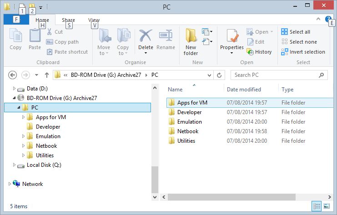Open the recent locations dropdown
This screenshot has height=215, width=337.
coord(36,75)
